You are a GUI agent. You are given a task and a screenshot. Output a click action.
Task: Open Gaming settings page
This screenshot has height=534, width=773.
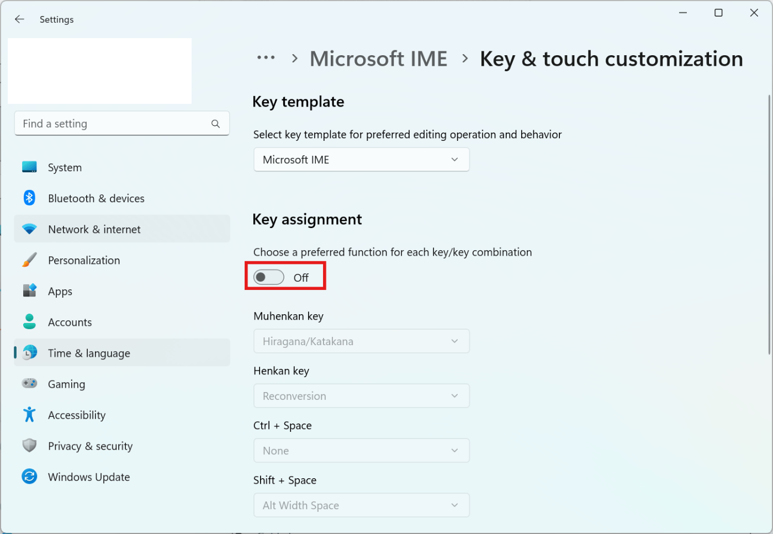122,384
